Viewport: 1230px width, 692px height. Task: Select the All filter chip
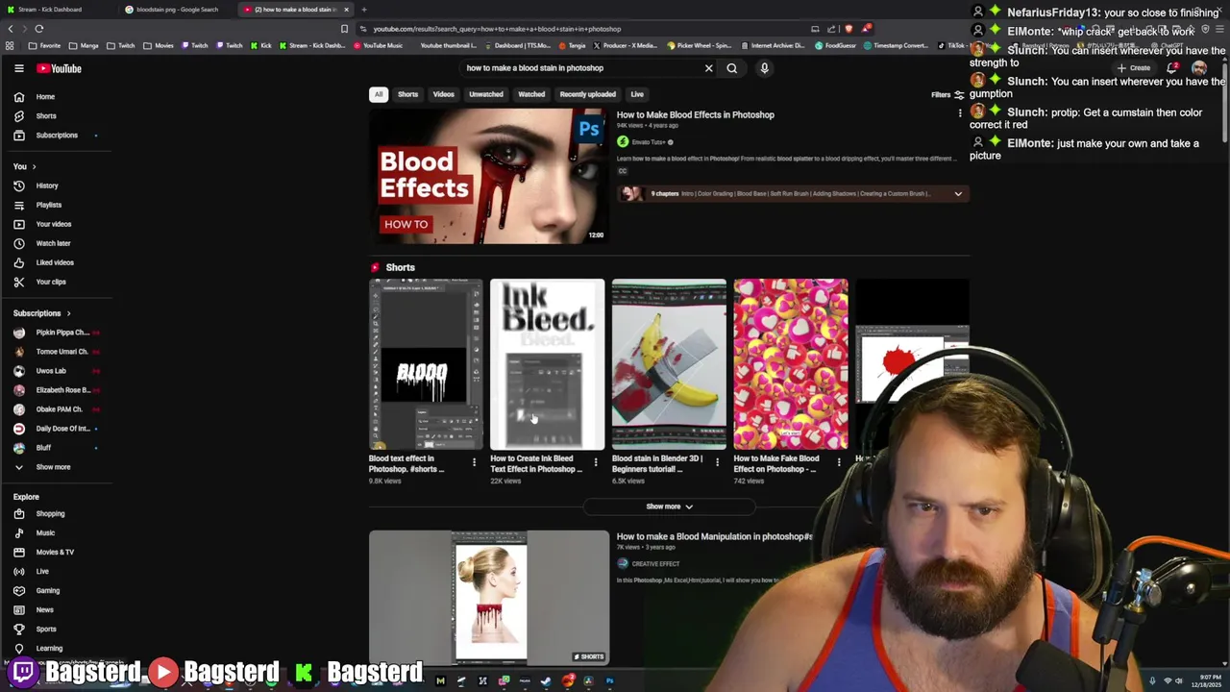coord(379,94)
